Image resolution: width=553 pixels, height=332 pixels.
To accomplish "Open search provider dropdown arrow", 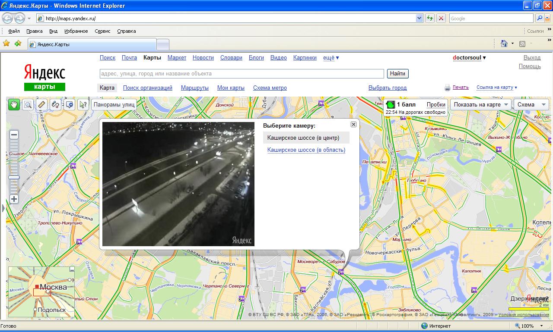I will click(548, 19).
